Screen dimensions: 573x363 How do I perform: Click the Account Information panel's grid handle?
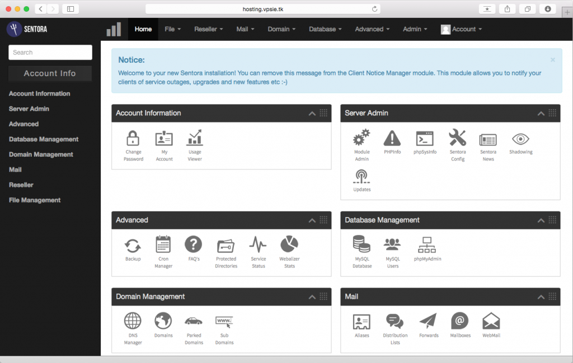(323, 113)
